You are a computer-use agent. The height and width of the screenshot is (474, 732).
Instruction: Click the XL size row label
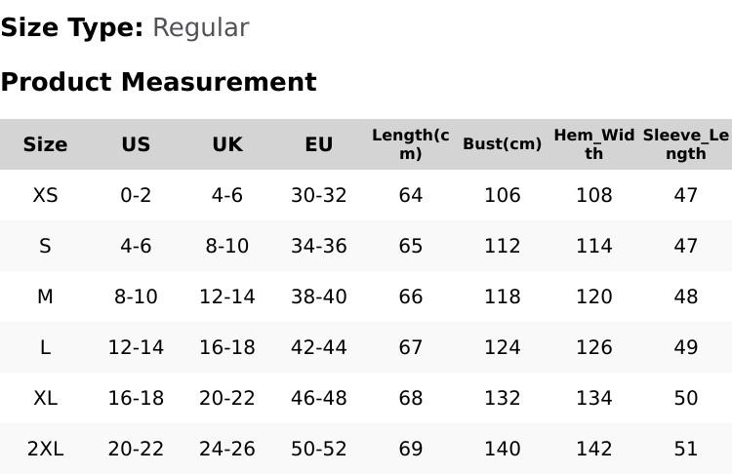(45, 398)
